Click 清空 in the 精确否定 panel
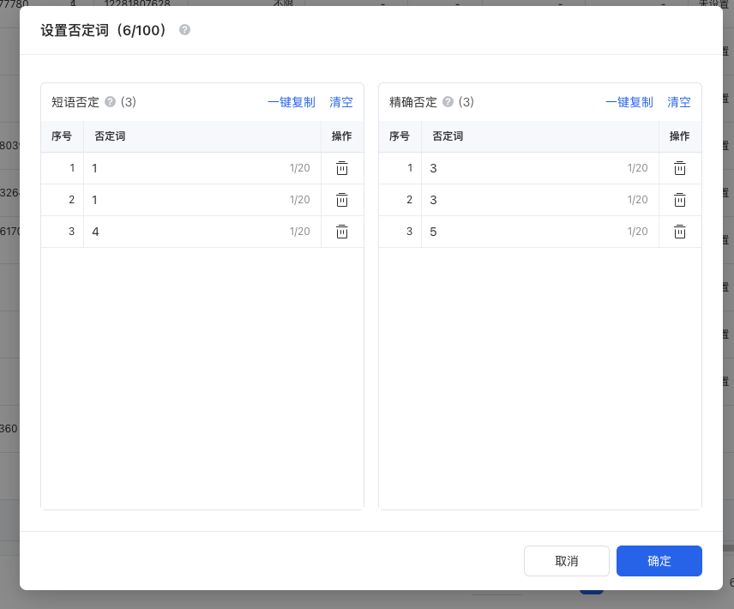This screenshot has width=734, height=609. coord(679,102)
